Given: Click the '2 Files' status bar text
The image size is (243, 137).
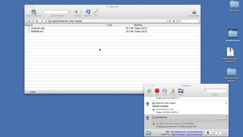Looking at the screenshot, I should [33, 92].
